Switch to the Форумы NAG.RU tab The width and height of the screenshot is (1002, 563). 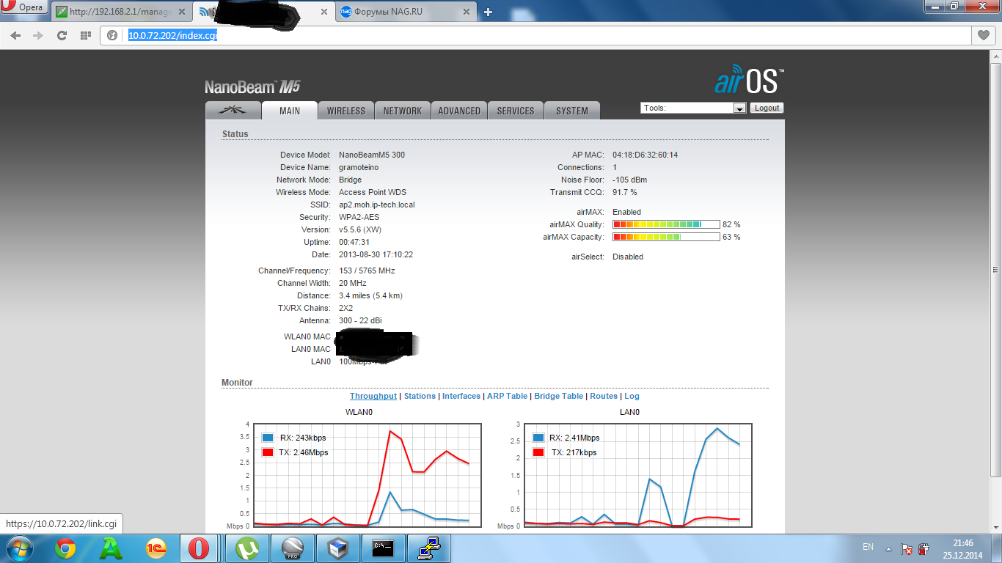[x=407, y=12]
